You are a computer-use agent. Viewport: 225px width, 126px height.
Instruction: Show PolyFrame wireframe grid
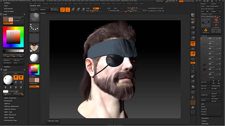pos(193,92)
